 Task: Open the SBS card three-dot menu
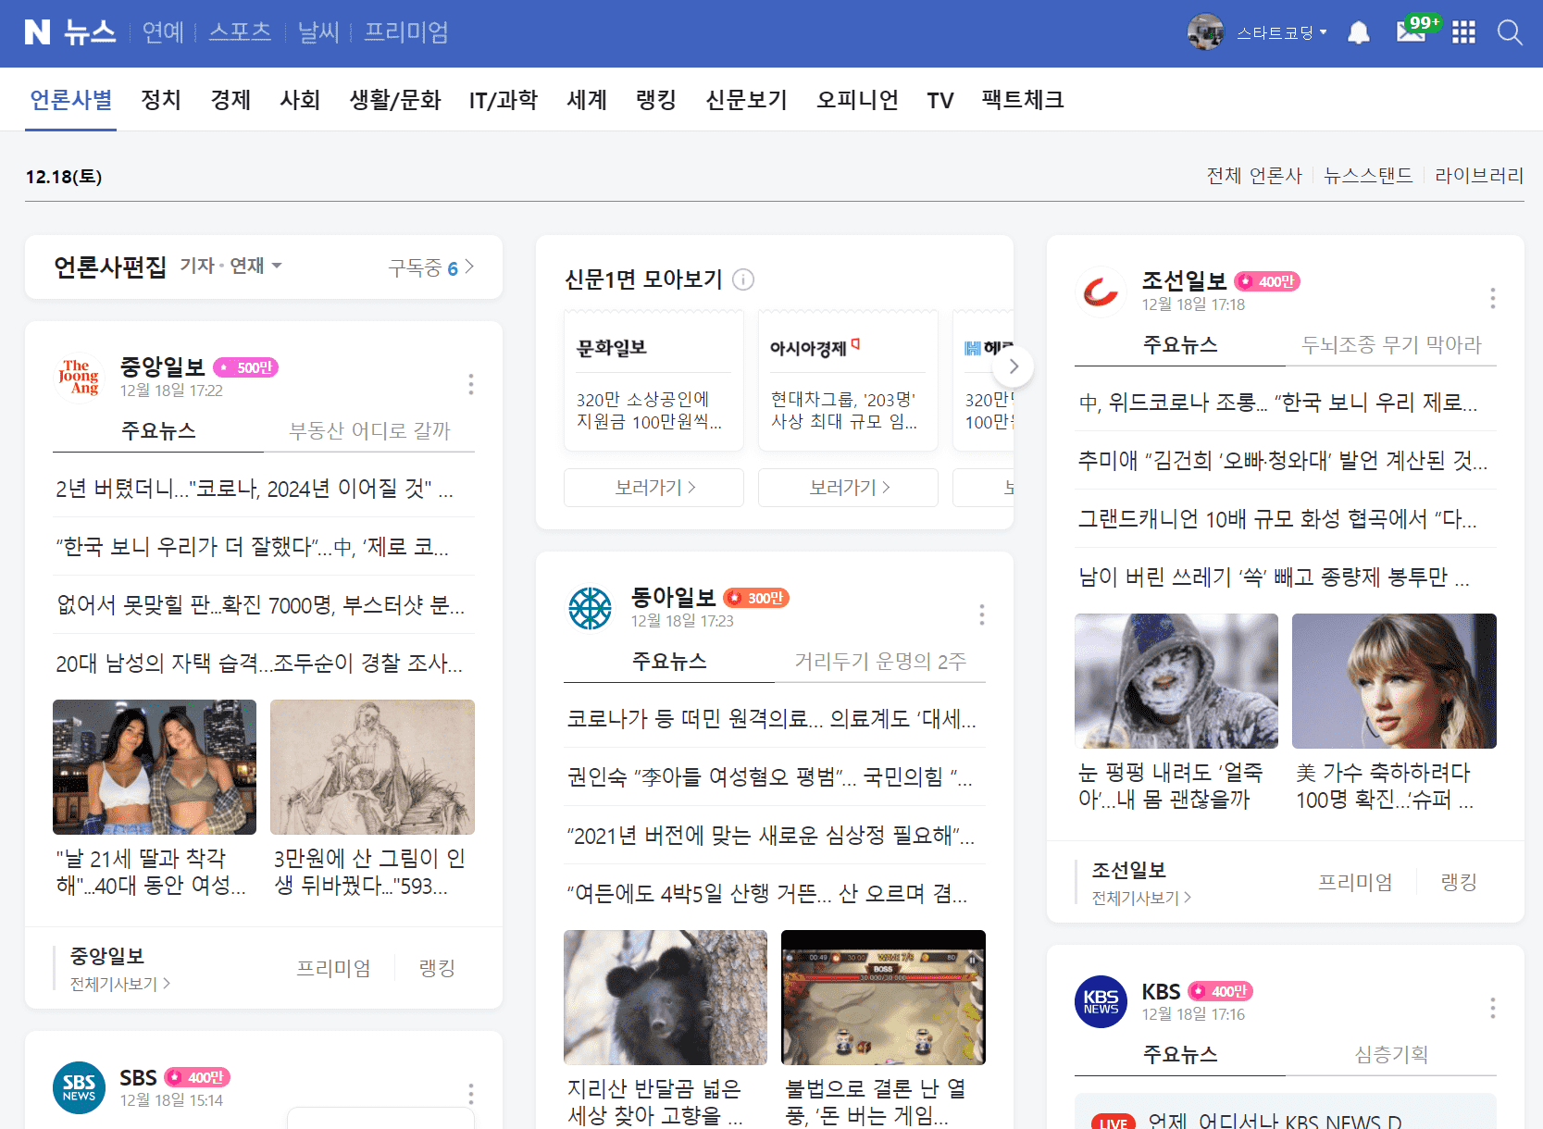pos(471,1094)
